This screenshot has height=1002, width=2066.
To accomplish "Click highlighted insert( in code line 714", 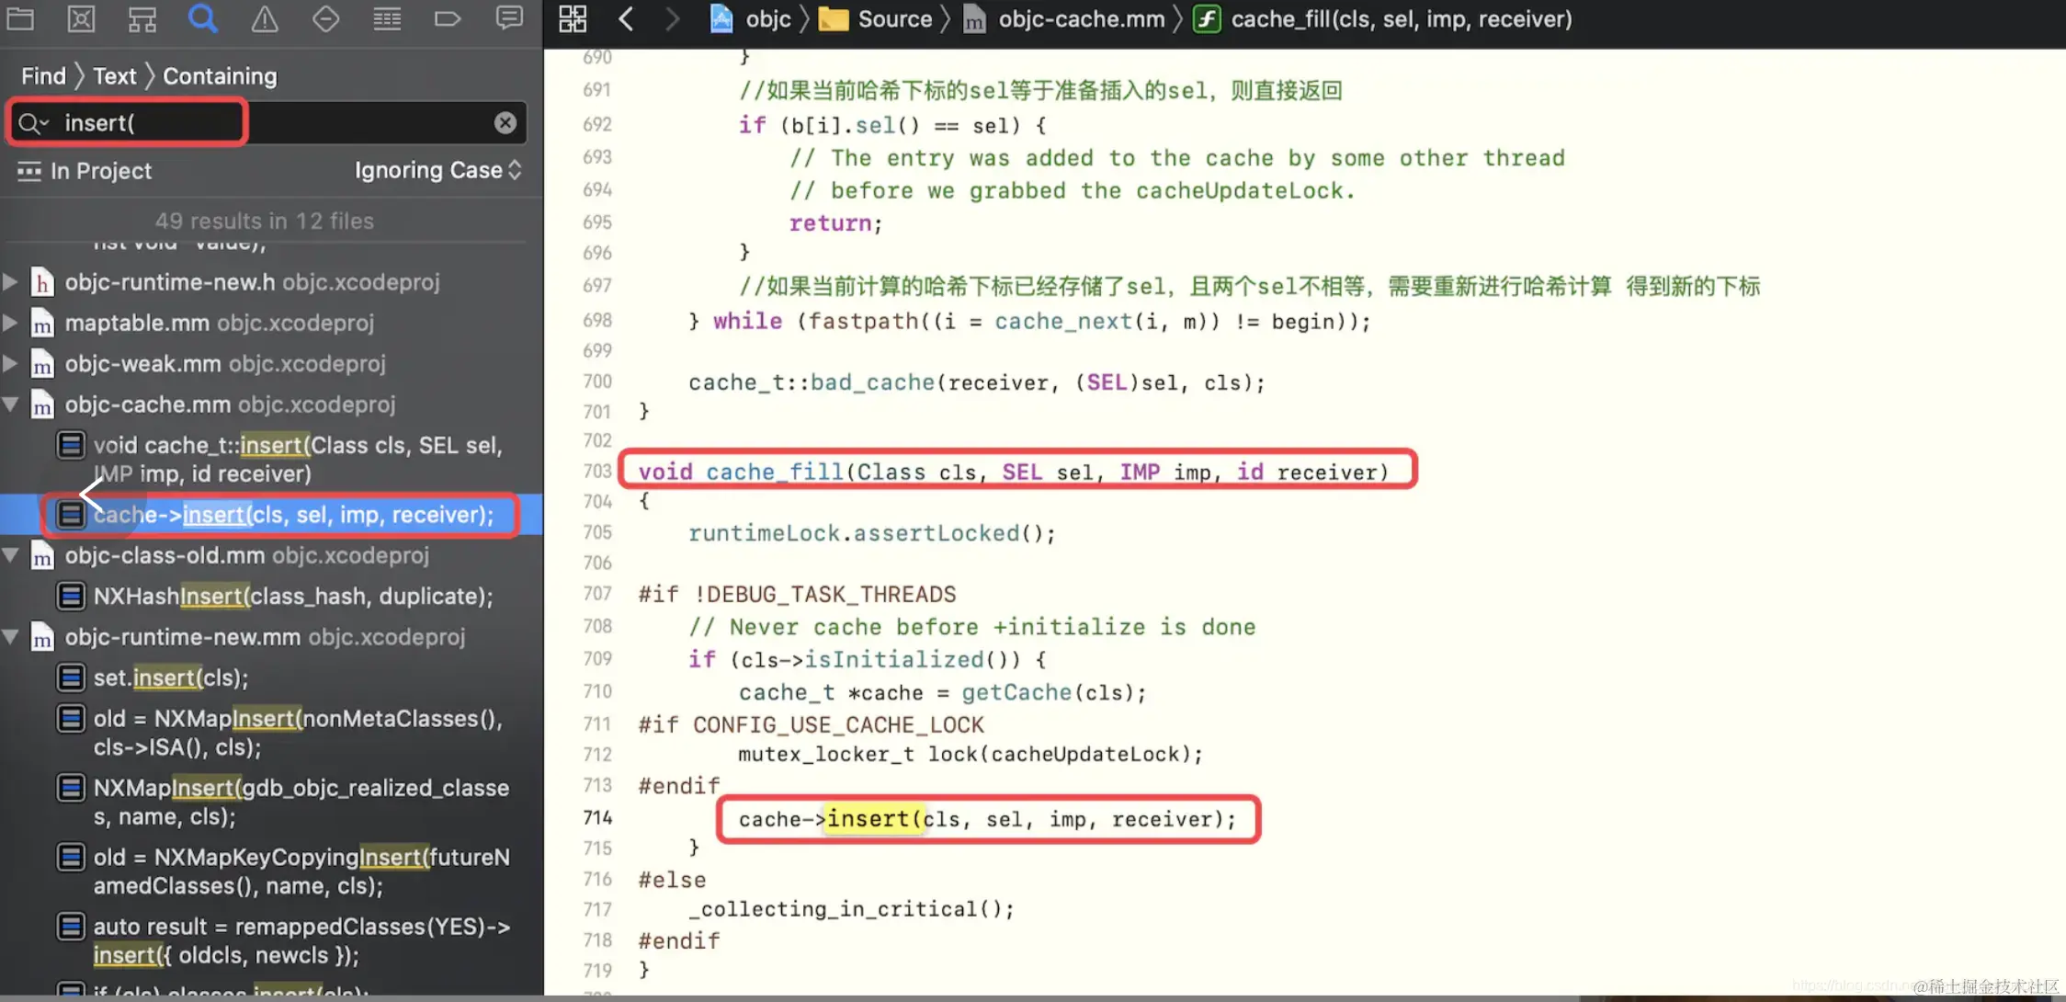I will (x=876, y=818).
